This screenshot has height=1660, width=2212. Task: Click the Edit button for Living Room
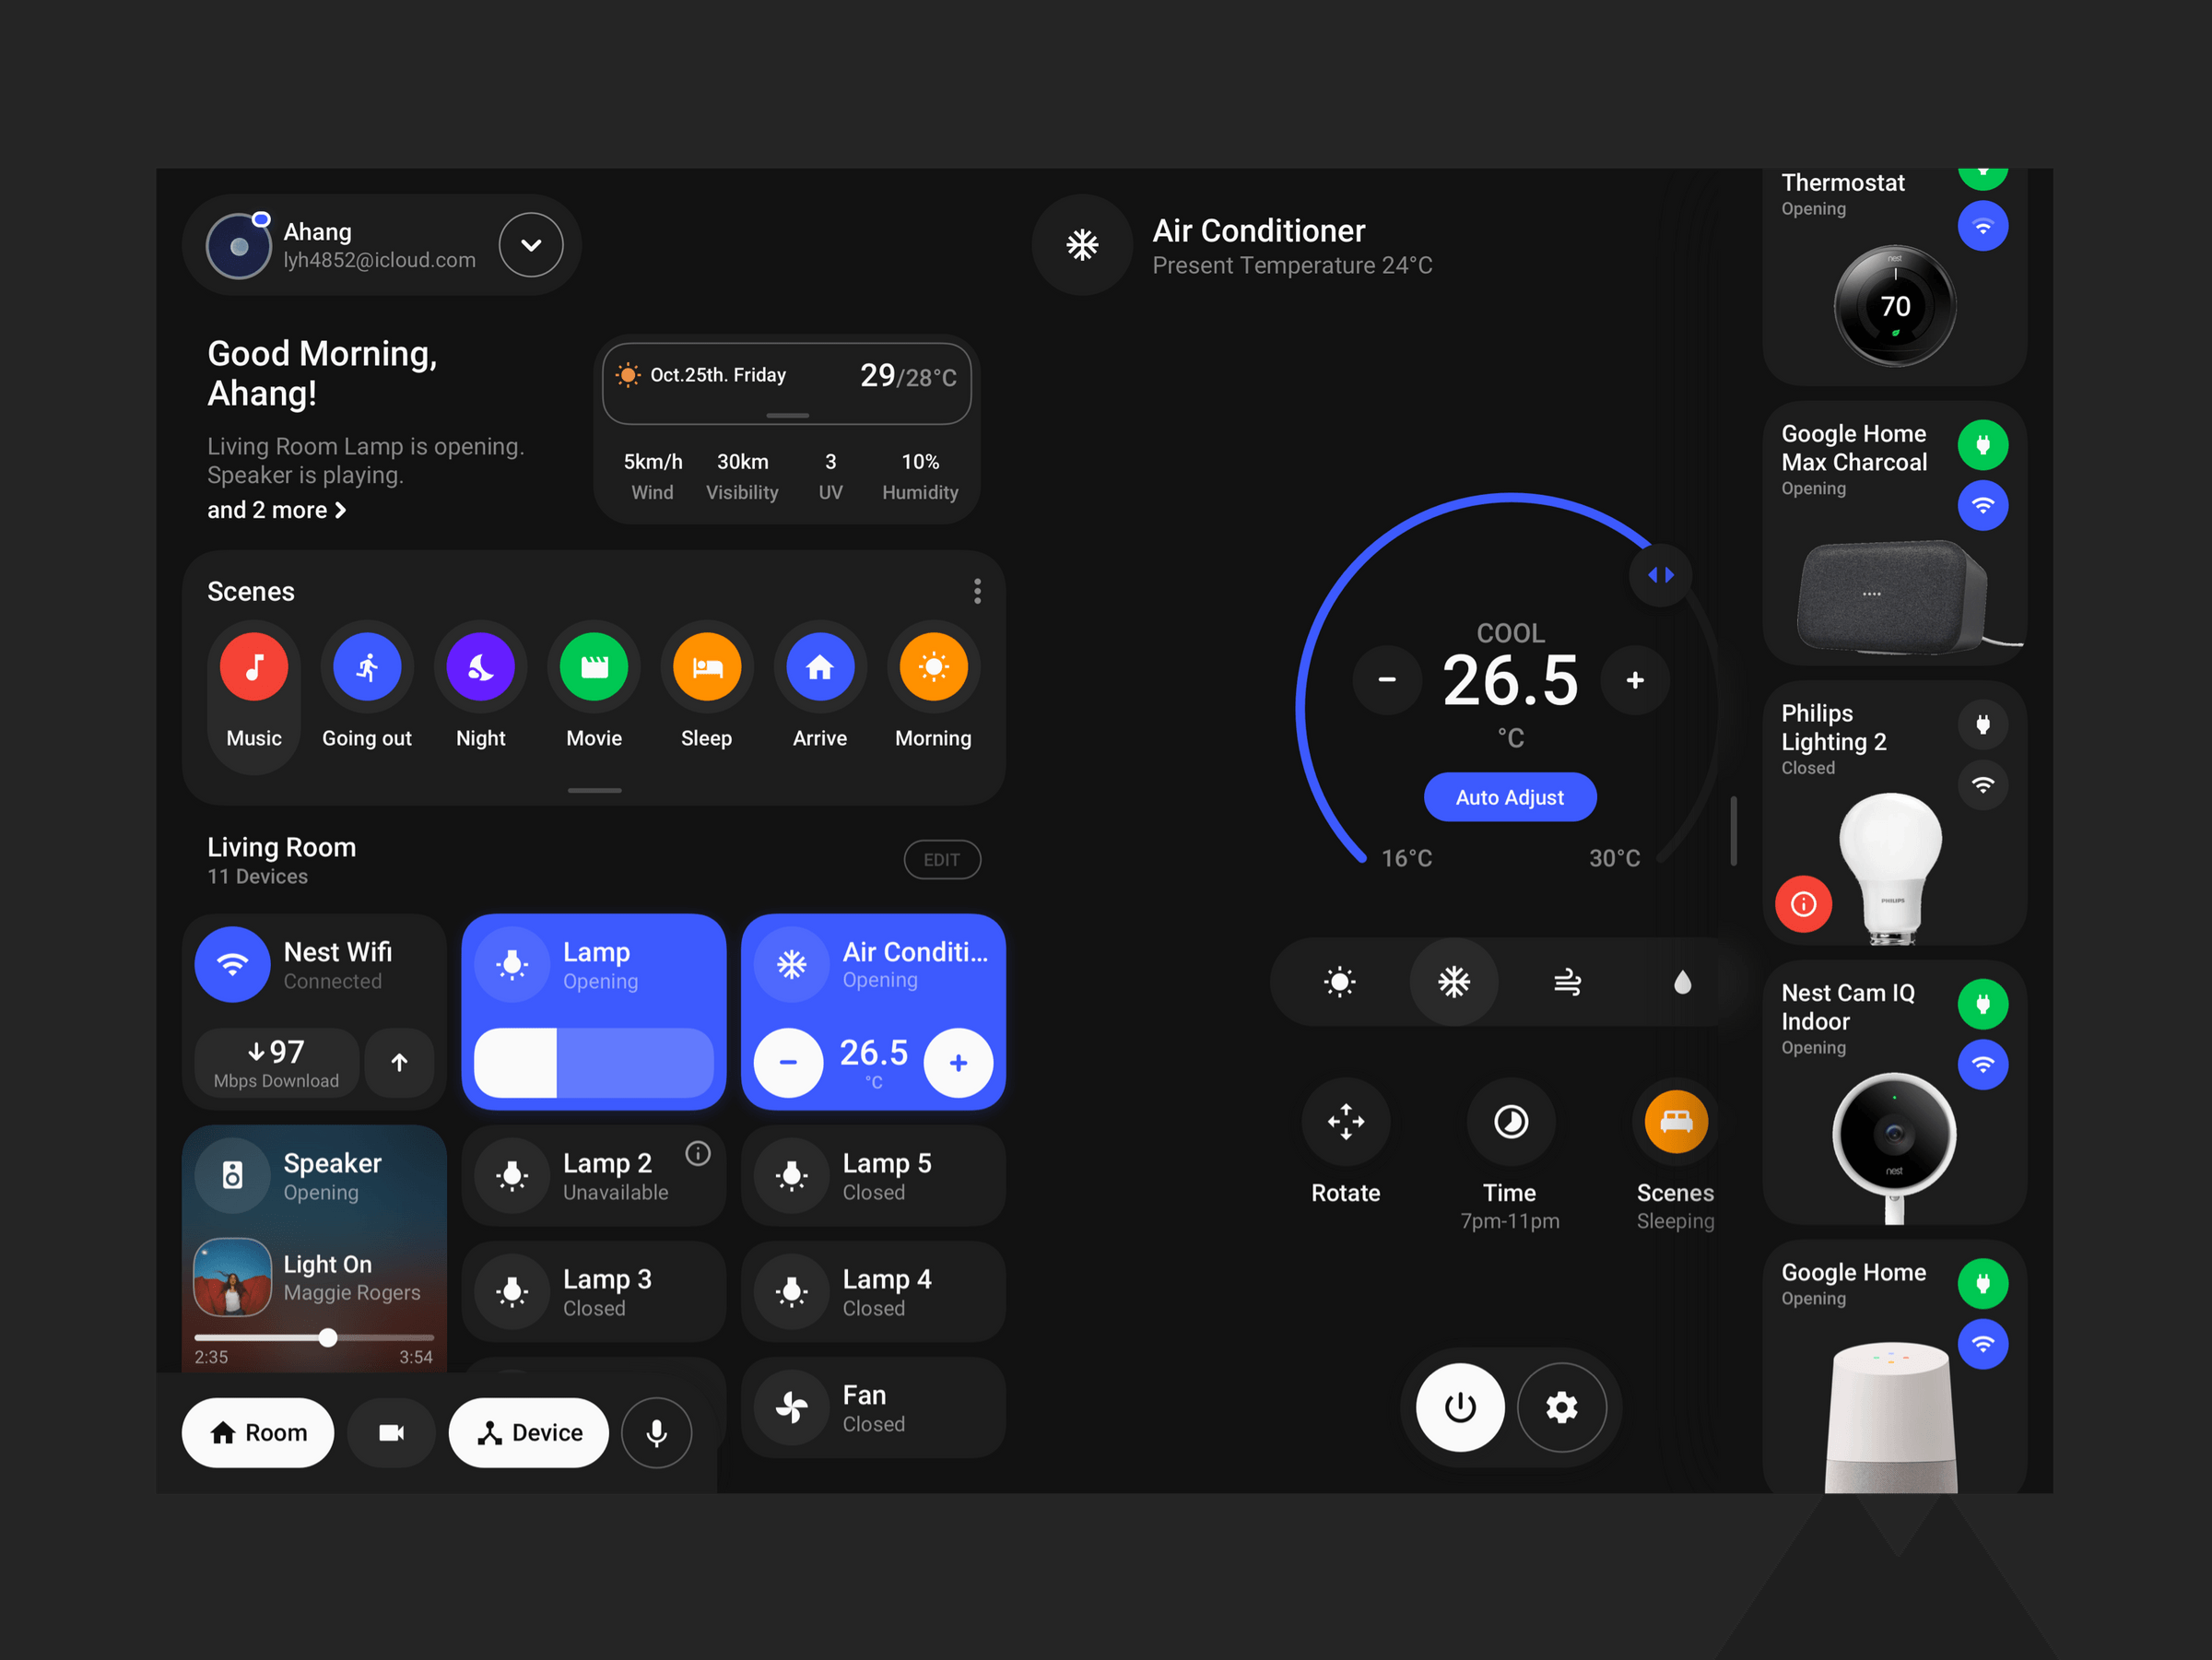pyautogui.click(x=941, y=860)
